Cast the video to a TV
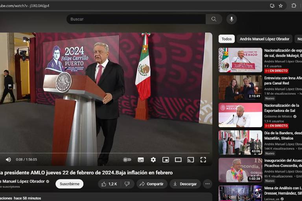 click(x=191, y=160)
